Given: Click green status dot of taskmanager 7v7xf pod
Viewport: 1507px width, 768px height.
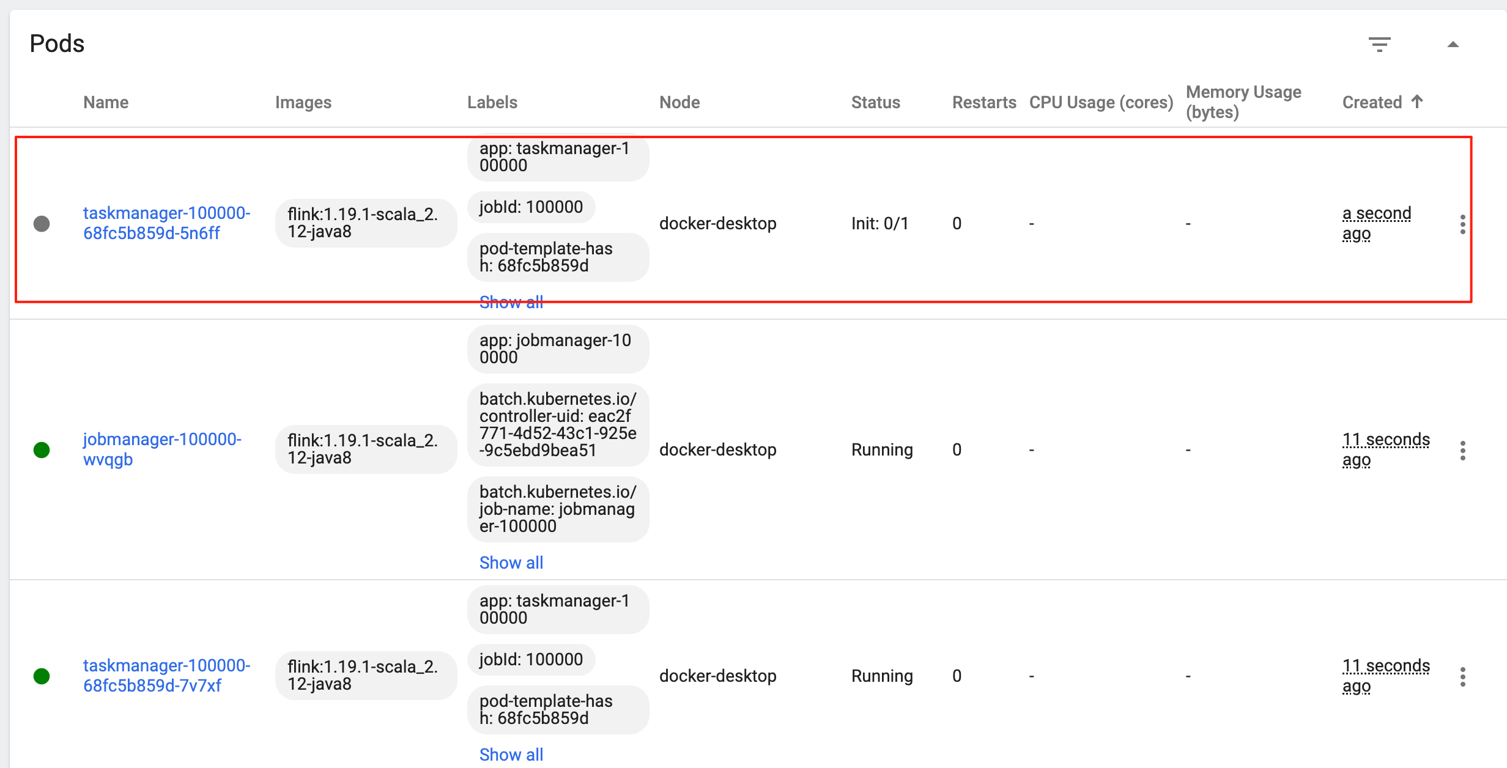Looking at the screenshot, I should click(x=42, y=676).
